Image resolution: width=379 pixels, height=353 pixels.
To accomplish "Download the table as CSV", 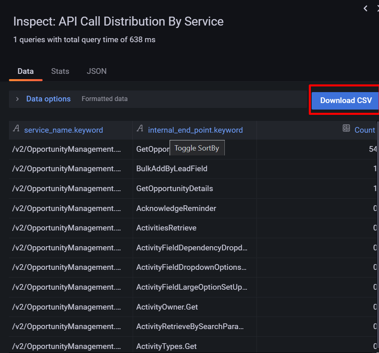I will [x=345, y=100].
